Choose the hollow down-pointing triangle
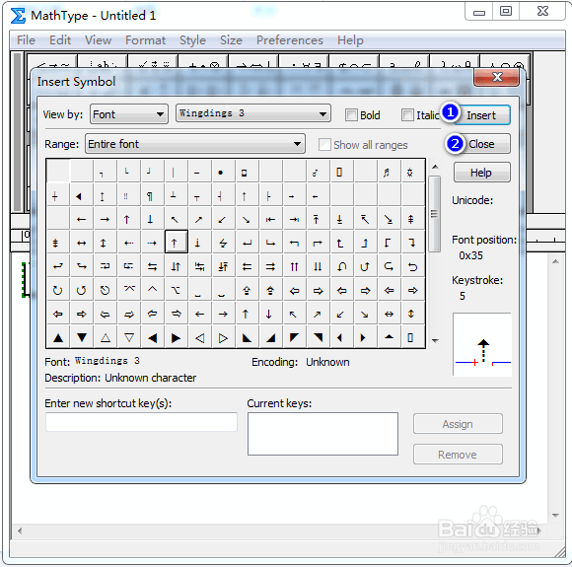The height and width of the screenshot is (567, 572). (x=129, y=338)
